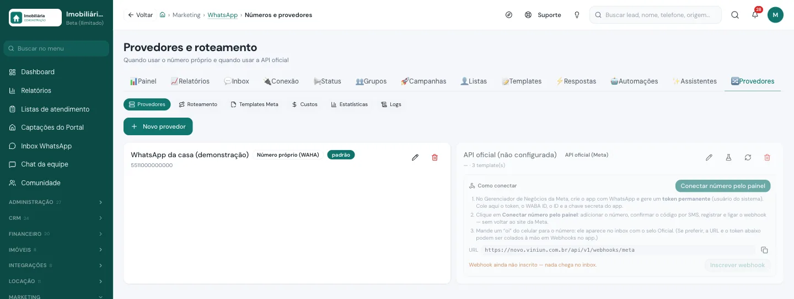Open Logs sub-tab
This screenshot has height=299, width=794.
click(391, 104)
